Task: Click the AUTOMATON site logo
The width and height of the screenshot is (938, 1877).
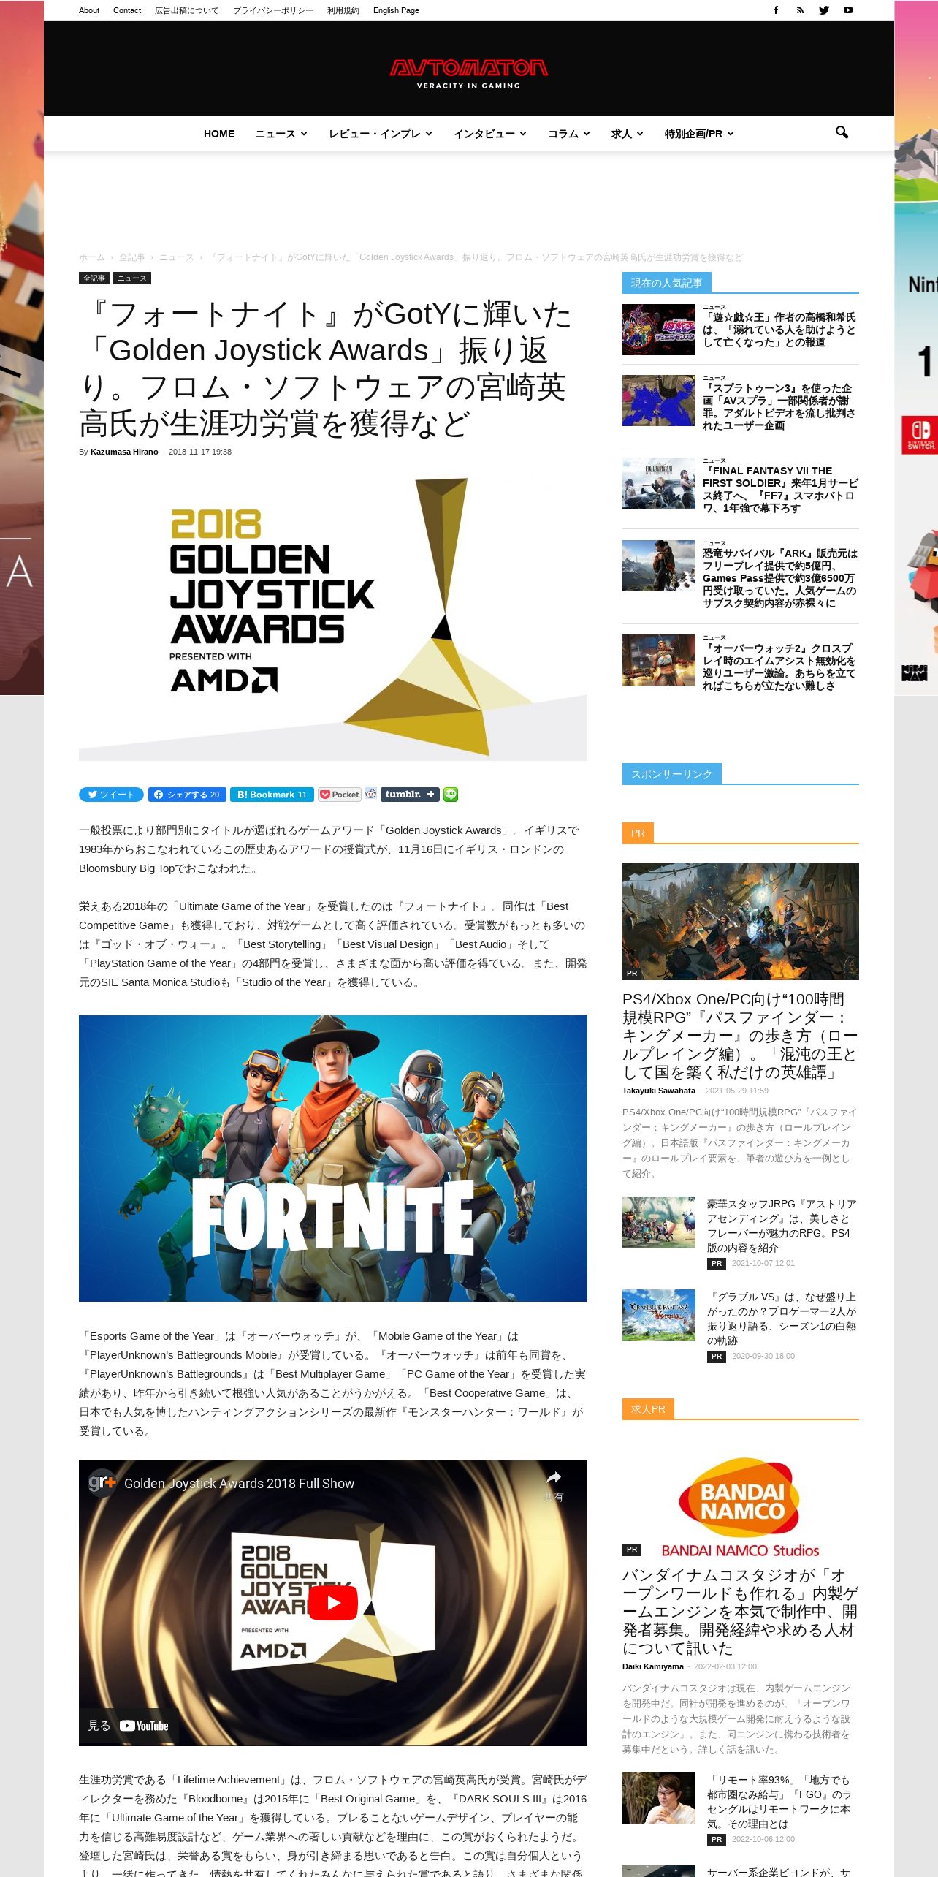Action: [469, 74]
